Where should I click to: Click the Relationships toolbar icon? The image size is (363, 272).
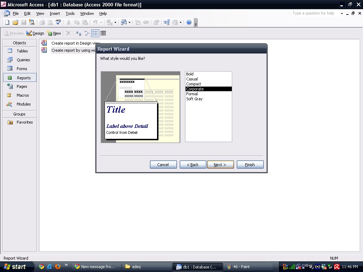(167, 22)
